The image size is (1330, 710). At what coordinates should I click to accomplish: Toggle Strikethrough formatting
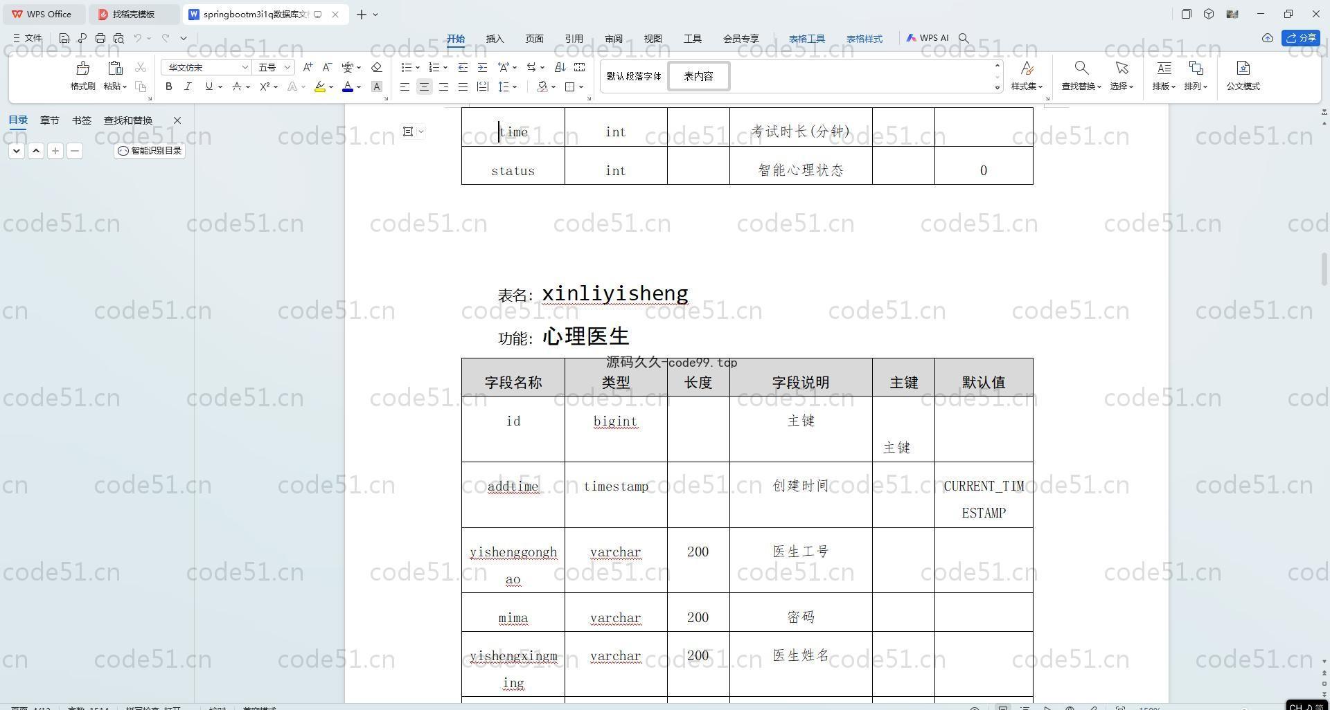point(237,87)
